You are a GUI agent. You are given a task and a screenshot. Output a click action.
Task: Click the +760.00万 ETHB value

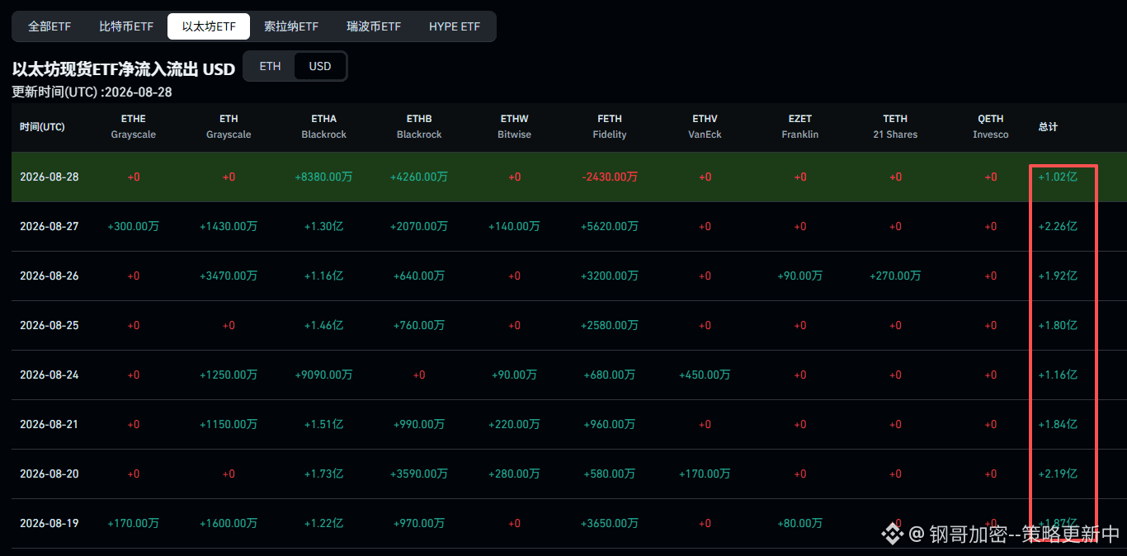pos(419,325)
